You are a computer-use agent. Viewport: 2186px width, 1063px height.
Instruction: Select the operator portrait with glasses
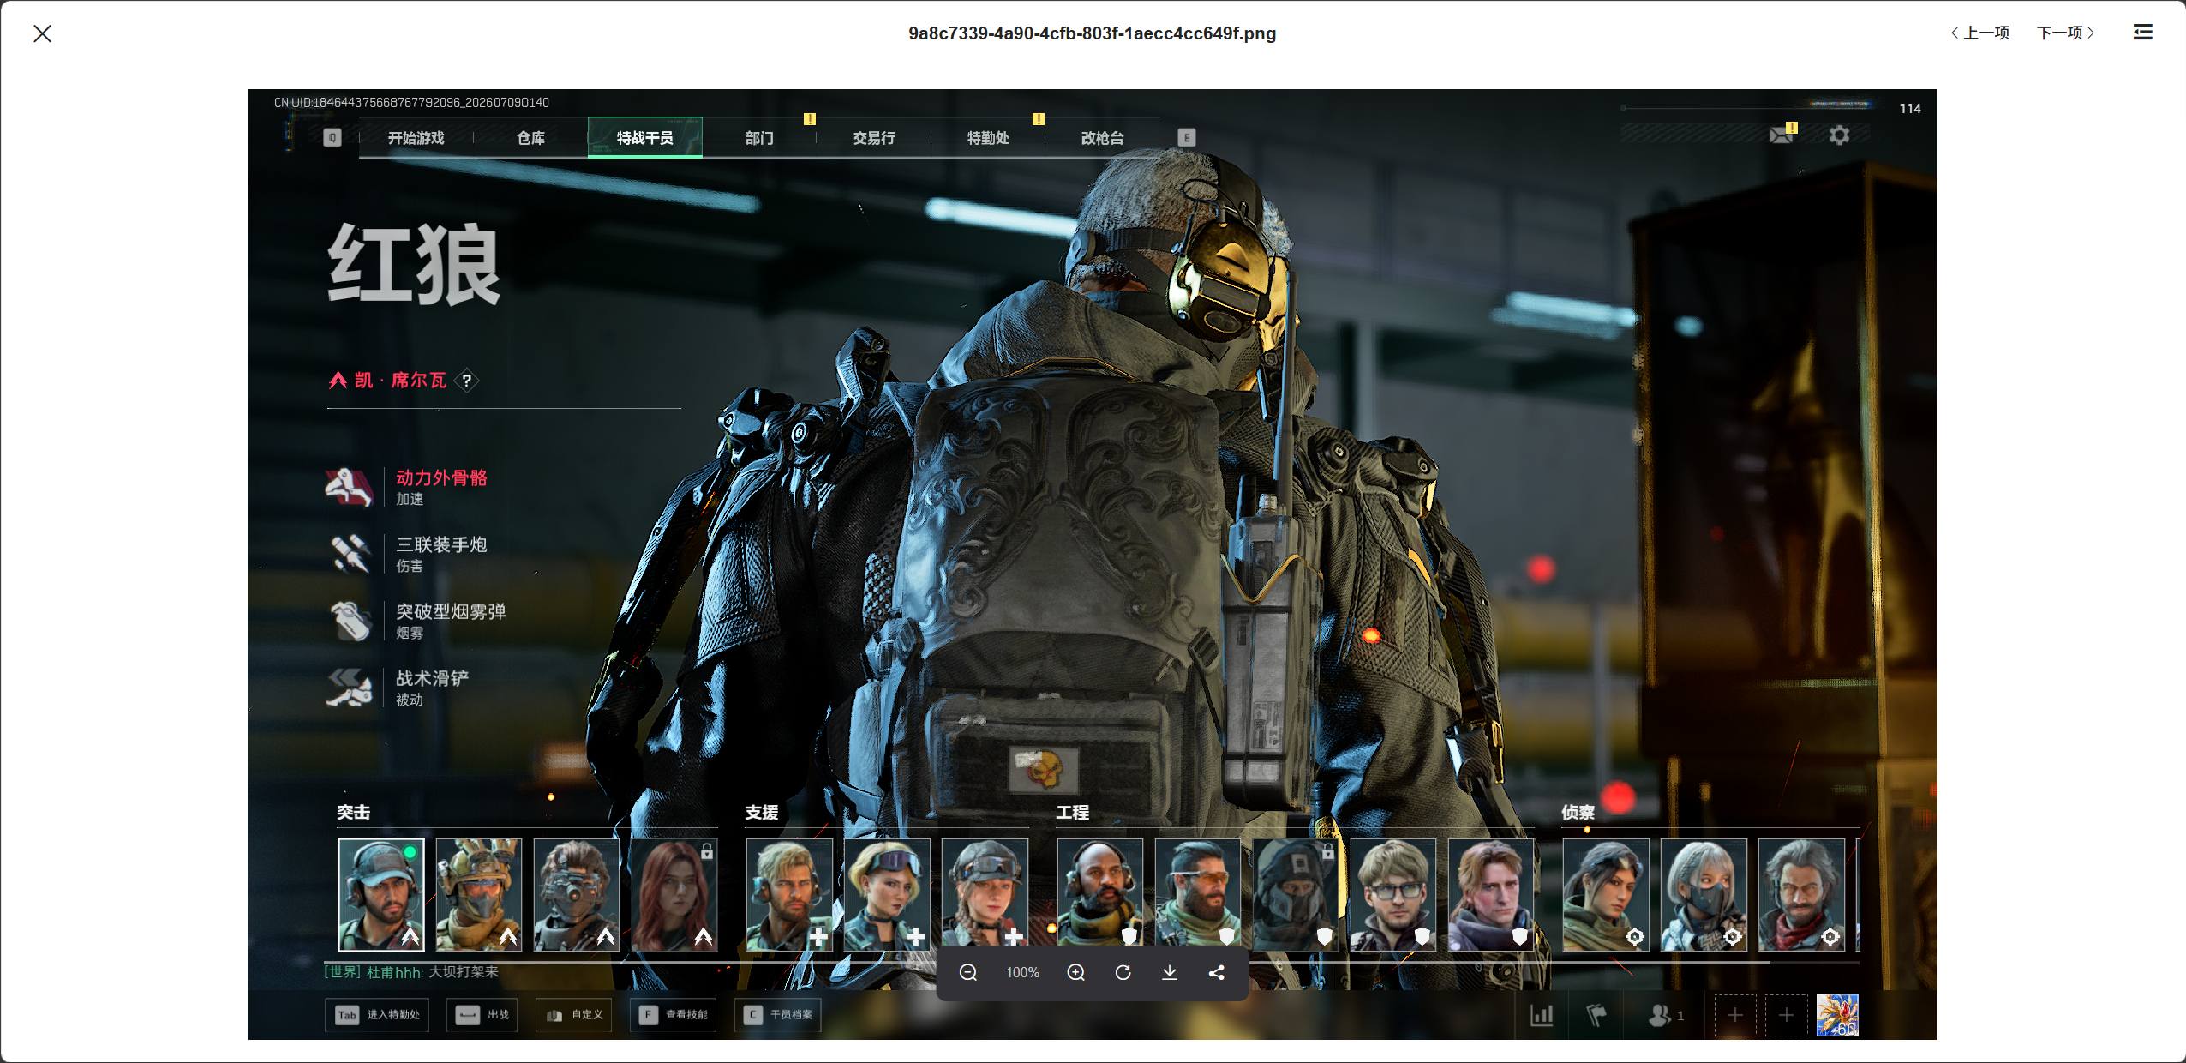point(1393,895)
